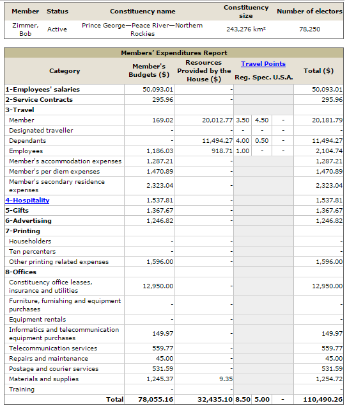Open the Travel Points link
The width and height of the screenshot is (363, 410).
263,64
